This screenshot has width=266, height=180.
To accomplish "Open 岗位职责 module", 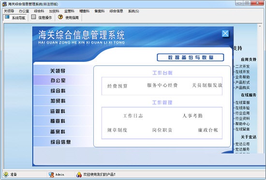I will 162,130.
